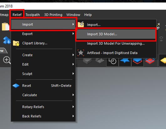Open the 3D Printing menu
Viewport: 166px width, 129px height.
coord(53,15)
